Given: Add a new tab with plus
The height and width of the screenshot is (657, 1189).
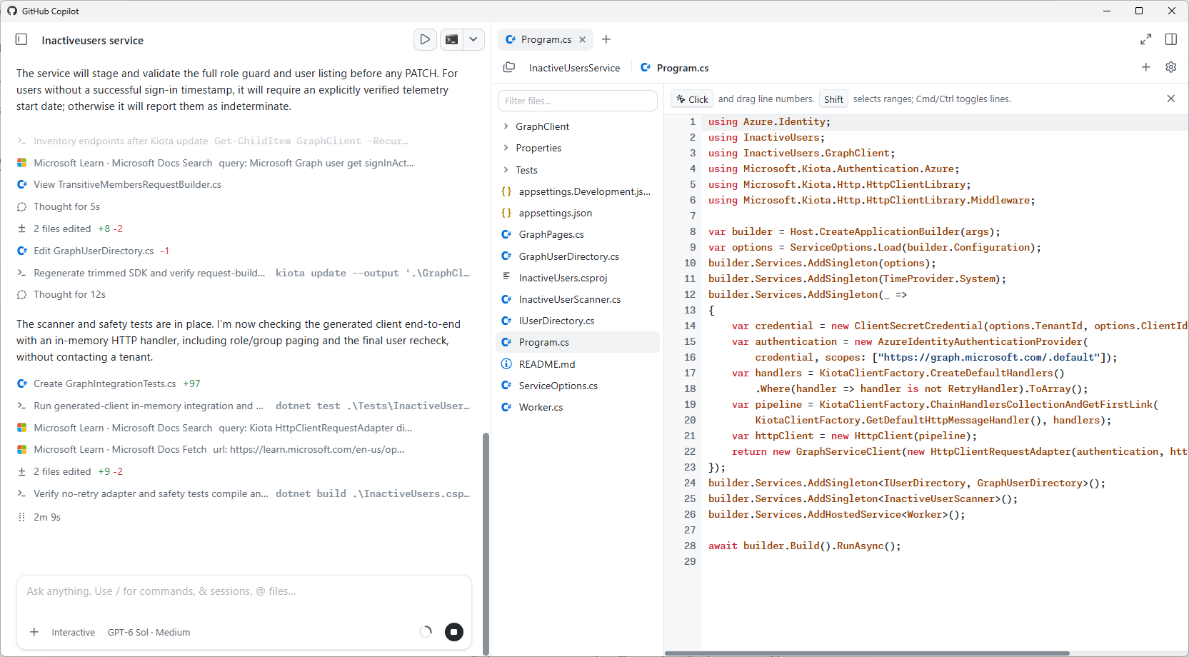Looking at the screenshot, I should tap(606, 39).
